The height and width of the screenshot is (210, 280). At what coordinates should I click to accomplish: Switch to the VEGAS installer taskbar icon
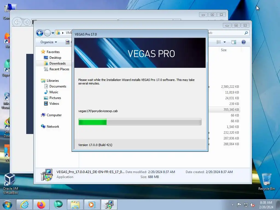point(109,205)
